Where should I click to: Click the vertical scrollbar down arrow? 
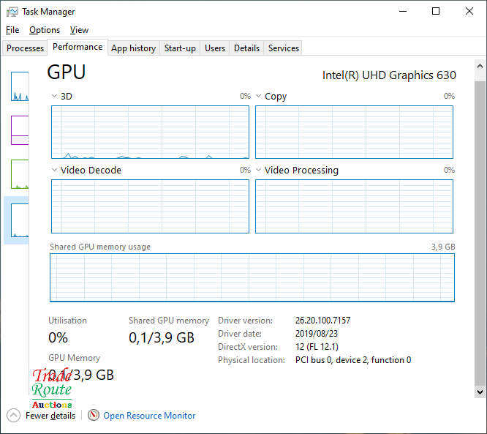pyautogui.click(x=480, y=392)
